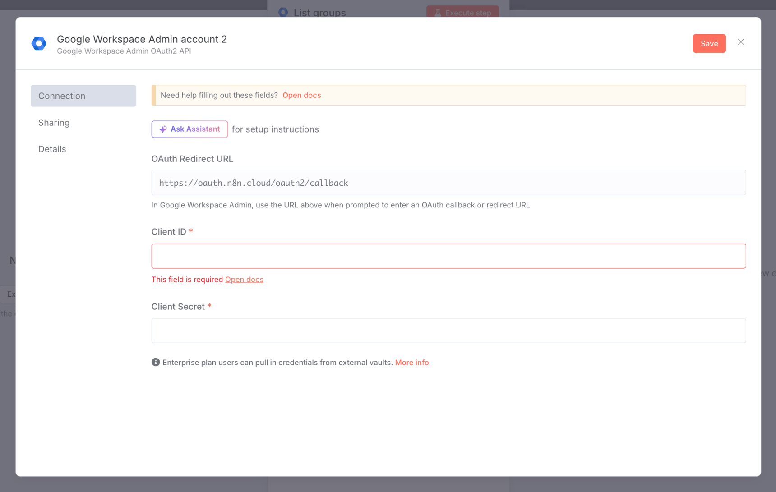Screen dimensions: 776x492
Task: Save the Google Workspace Admin credential
Action: pos(709,43)
